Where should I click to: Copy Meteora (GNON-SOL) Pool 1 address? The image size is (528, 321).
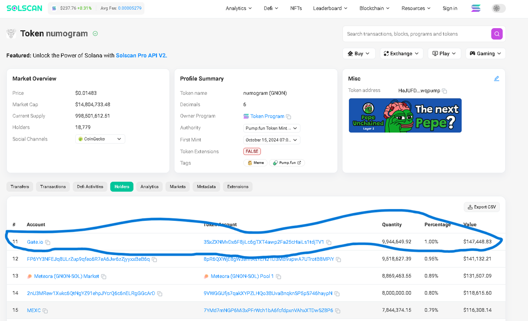[279, 277]
